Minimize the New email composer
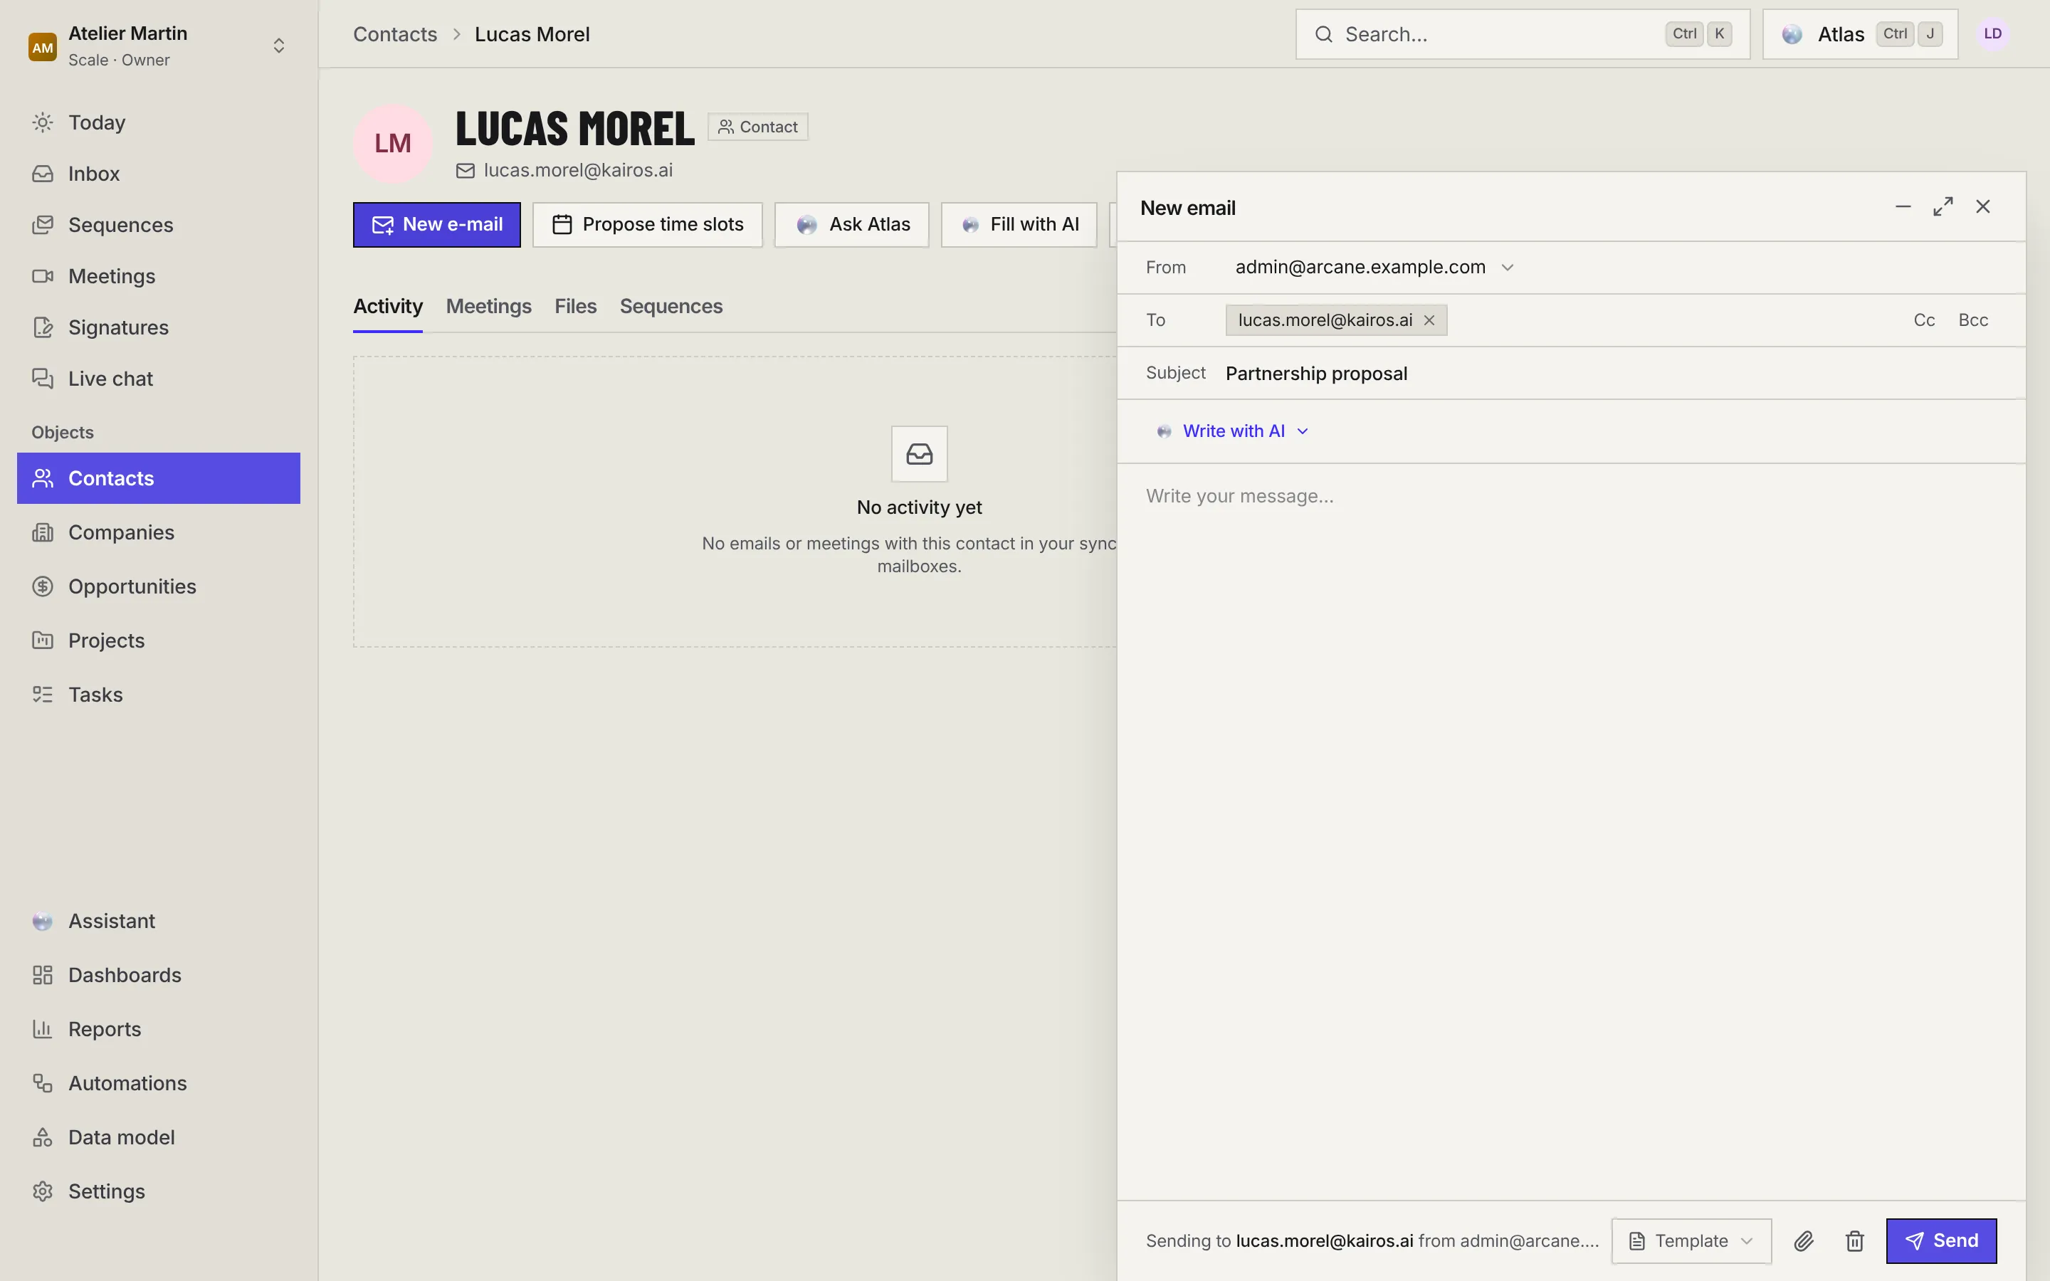Viewport: 2050px width, 1281px height. tap(1903, 206)
